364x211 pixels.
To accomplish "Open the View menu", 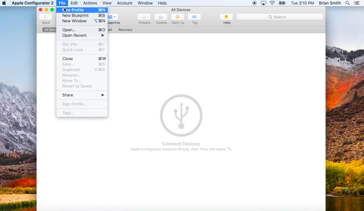I will coord(107,3).
